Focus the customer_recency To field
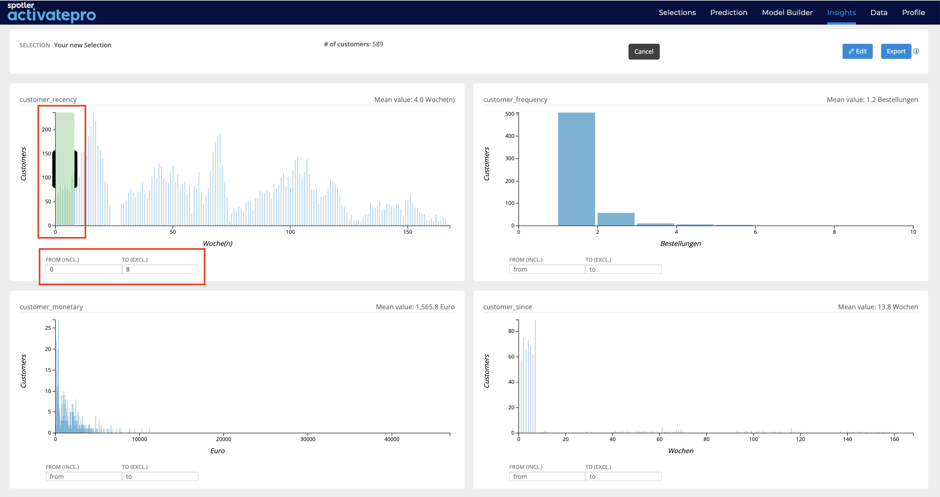Viewport: 940px width, 497px height. click(x=160, y=269)
